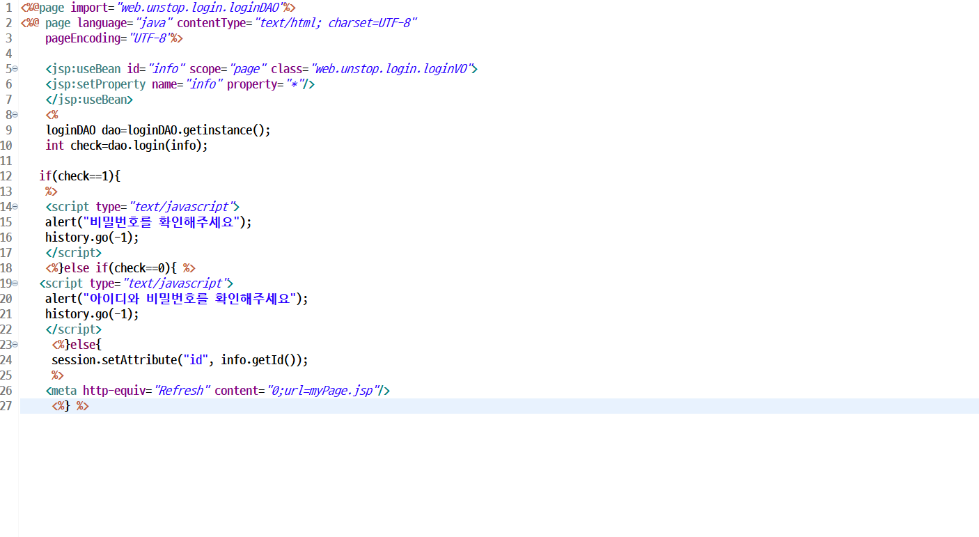Screen dimensions: 979x537
Task: Click the "if(check==1){" line
Action: [x=80, y=176]
